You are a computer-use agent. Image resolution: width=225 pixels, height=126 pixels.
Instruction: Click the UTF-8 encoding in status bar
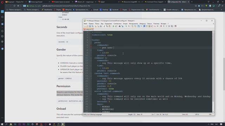click(197, 114)
